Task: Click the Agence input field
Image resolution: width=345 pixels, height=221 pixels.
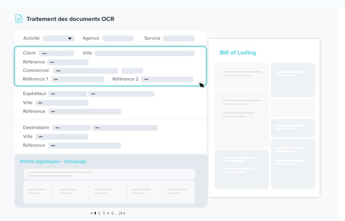Action: click(118, 38)
